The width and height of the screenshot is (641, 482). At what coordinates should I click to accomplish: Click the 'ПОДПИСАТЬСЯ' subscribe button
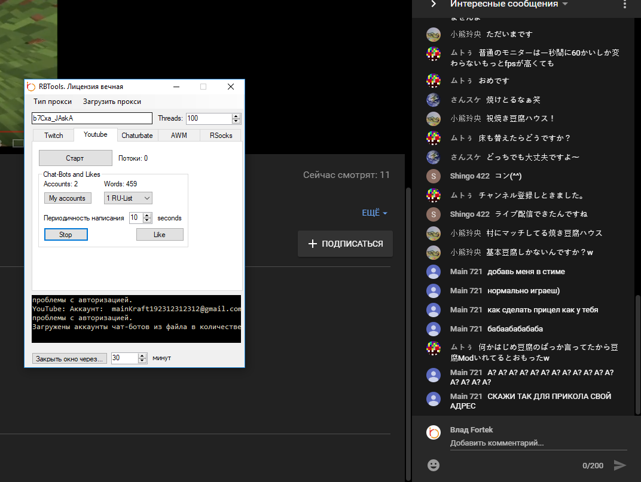click(x=345, y=244)
